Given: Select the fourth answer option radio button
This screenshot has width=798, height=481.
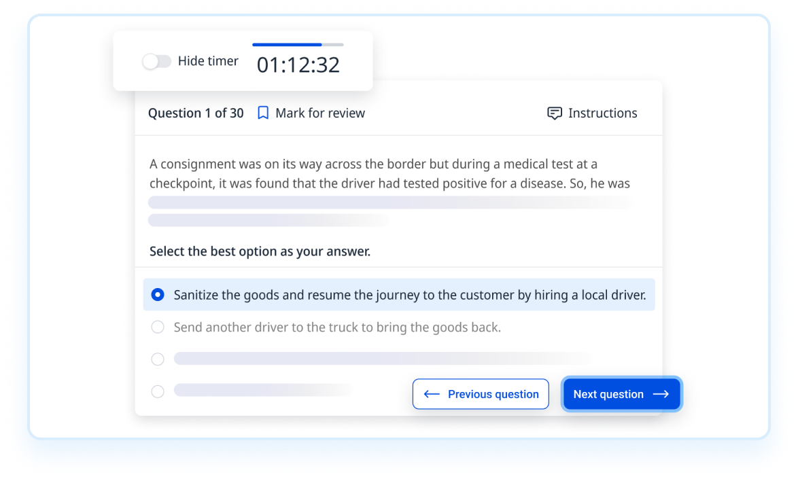Looking at the screenshot, I should pos(158,391).
